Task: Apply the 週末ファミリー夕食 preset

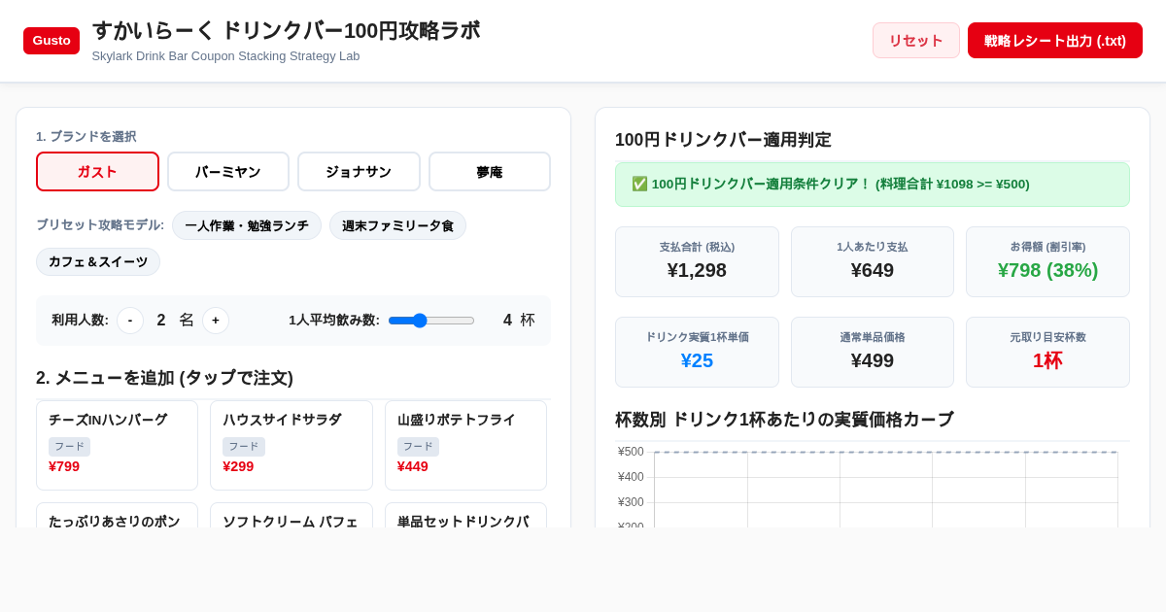Action: click(397, 225)
